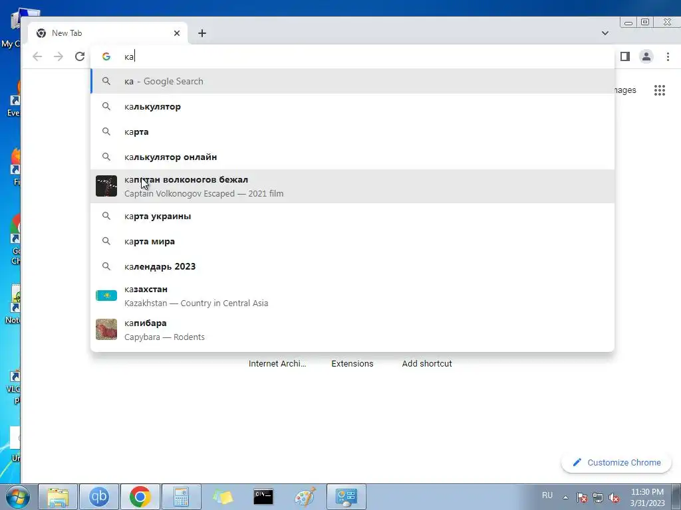Open qBittorrent from the taskbar
This screenshot has height=510, width=681.
point(99,497)
